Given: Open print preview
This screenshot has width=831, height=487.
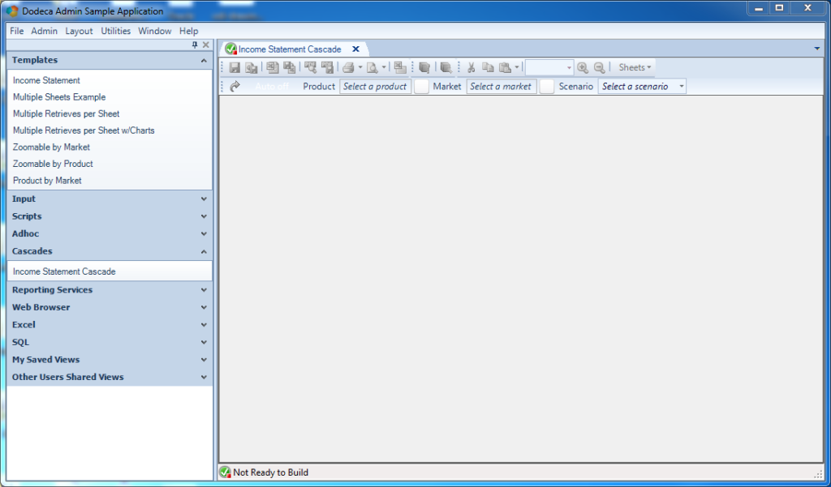Looking at the screenshot, I should point(372,67).
